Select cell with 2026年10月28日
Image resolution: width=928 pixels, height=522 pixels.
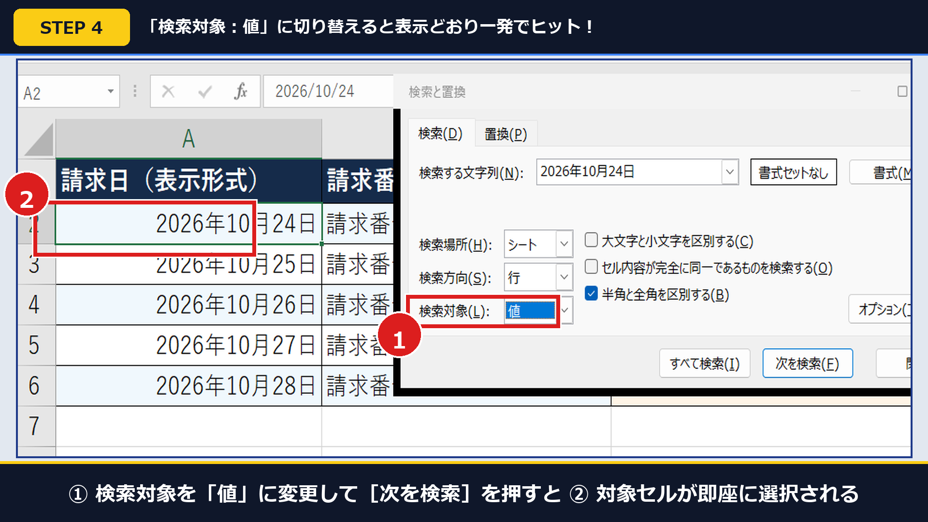(x=189, y=386)
